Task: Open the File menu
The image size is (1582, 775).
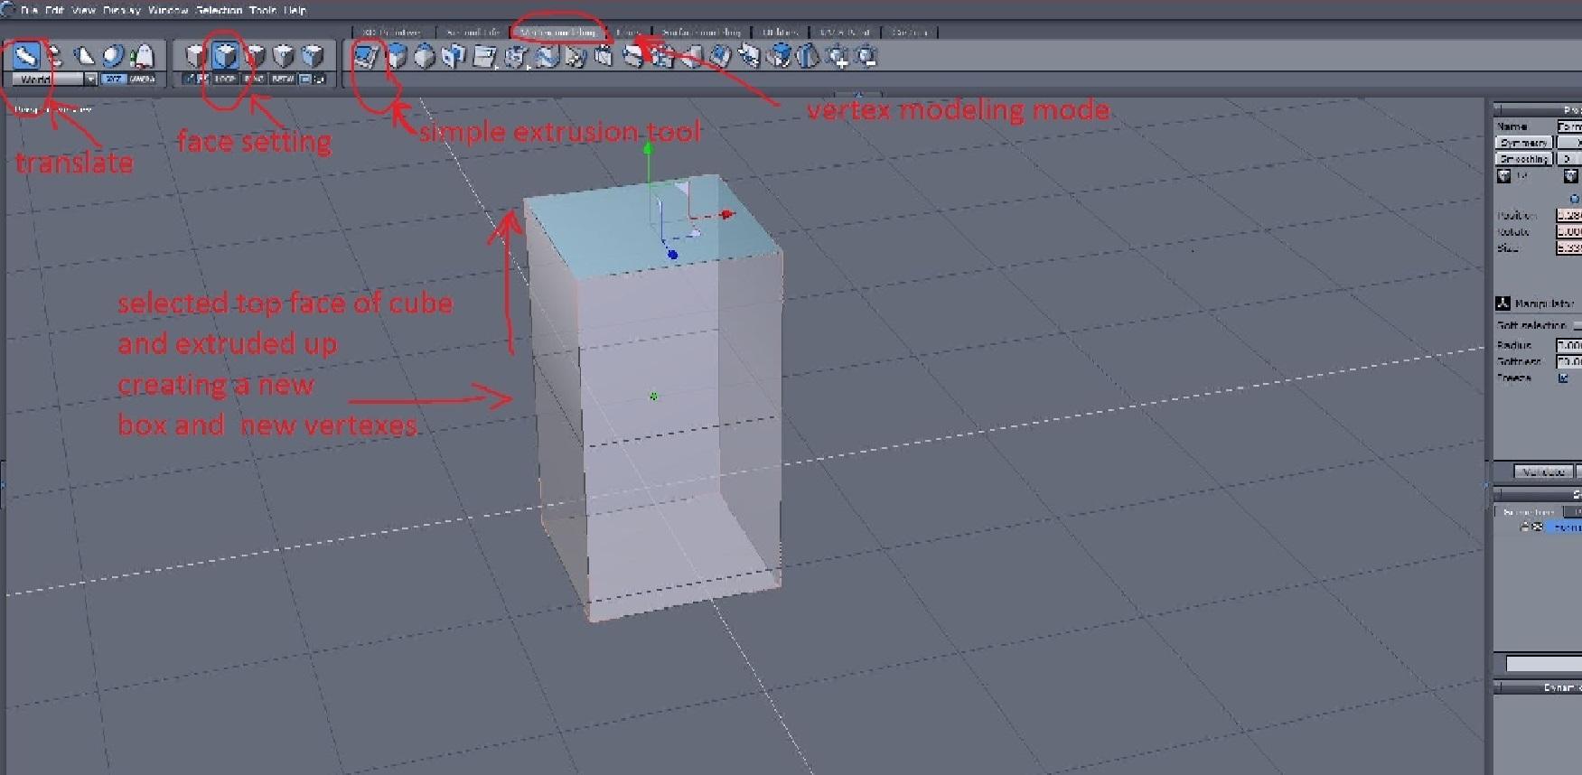Action: [x=29, y=10]
